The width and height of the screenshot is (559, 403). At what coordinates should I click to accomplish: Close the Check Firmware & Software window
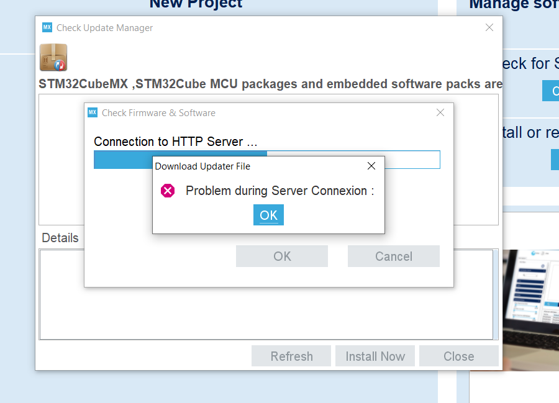click(440, 112)
